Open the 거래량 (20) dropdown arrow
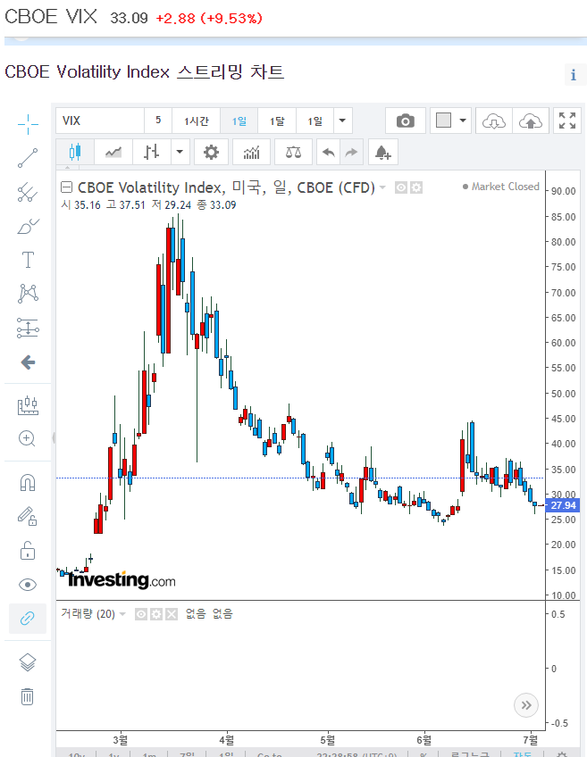587x757 pixels. pos(122,614)
